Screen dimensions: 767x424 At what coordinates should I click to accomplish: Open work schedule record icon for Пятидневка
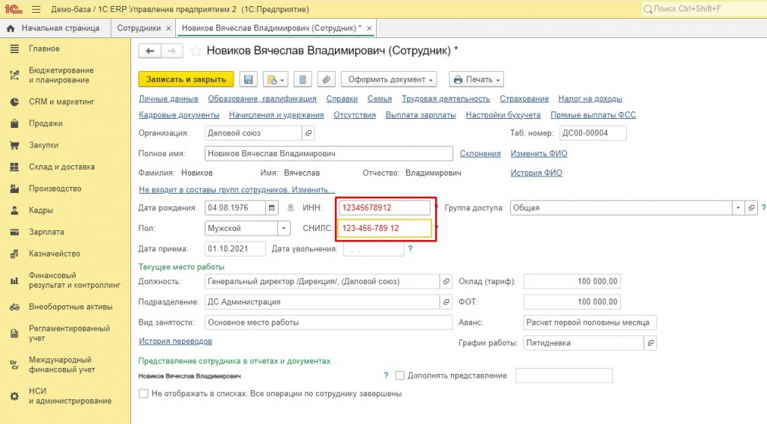coord(650,343)
